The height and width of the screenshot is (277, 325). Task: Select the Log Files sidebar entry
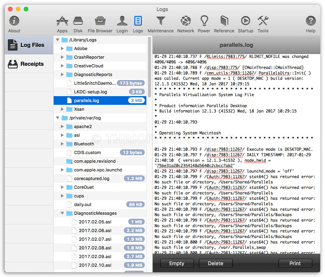pos(28,45)
